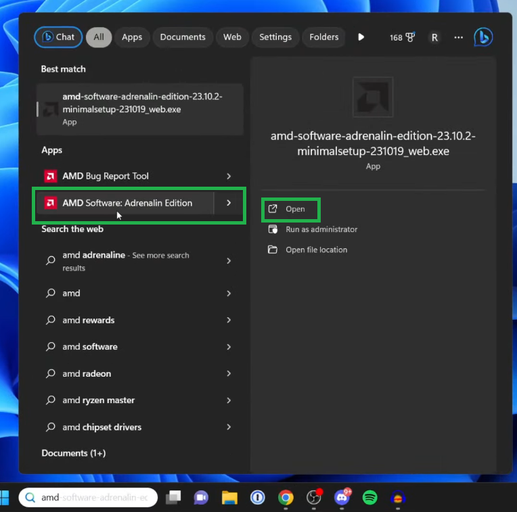Click the AMD app thumbnail in preview
This screenshot has height=512, width=517.
[373, 97]
